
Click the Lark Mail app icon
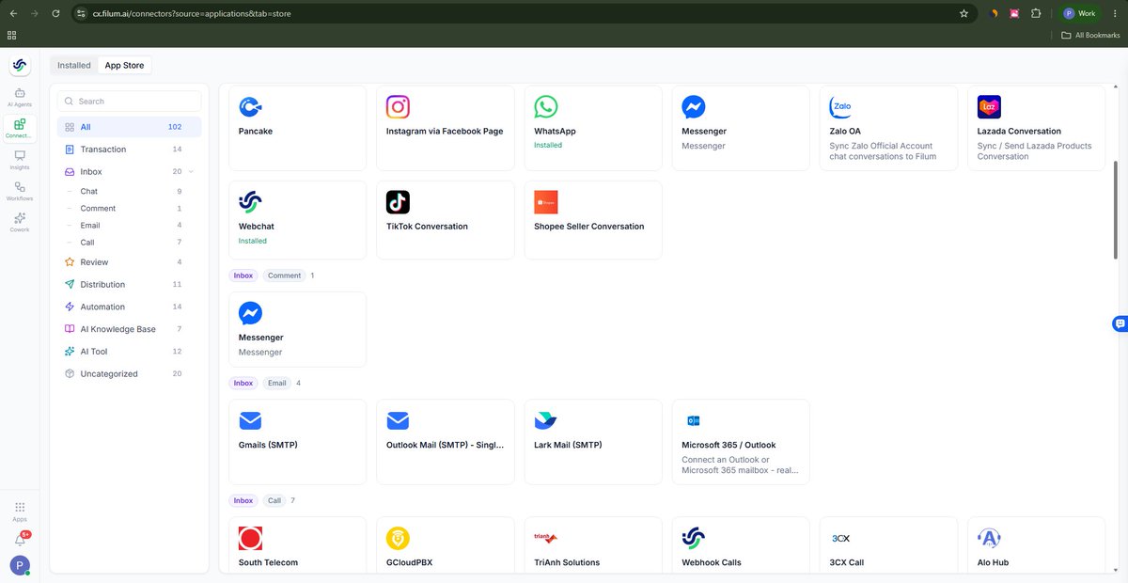tap(545, 420)
